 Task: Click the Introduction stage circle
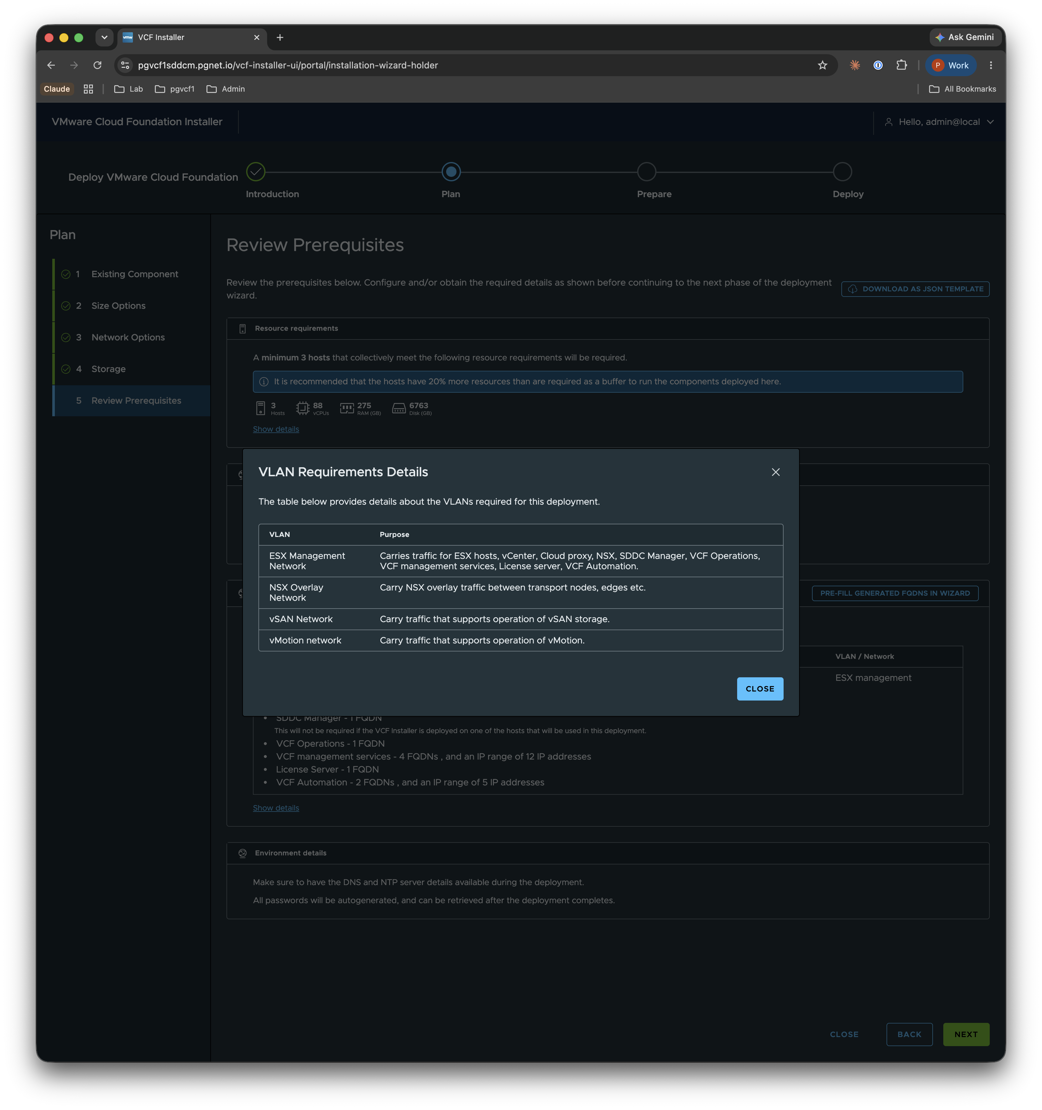click(x=255, y=172)
